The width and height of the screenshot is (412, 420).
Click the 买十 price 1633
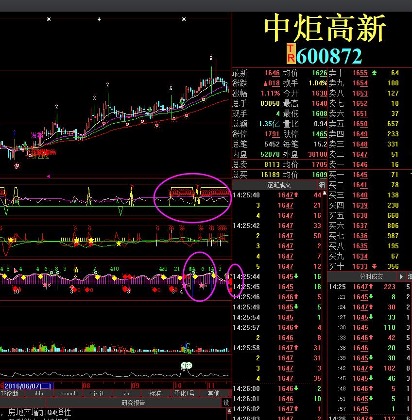coord(360,266)
